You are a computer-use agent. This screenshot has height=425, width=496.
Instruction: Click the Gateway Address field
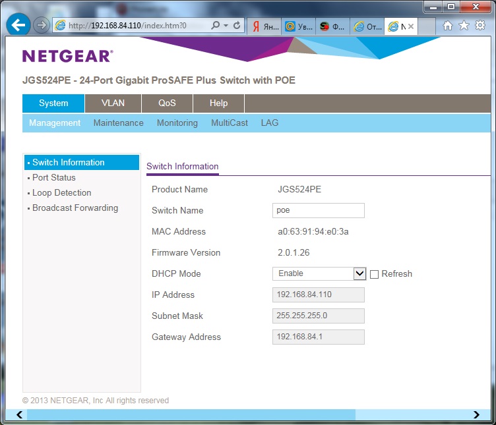[x=318, y=337]
